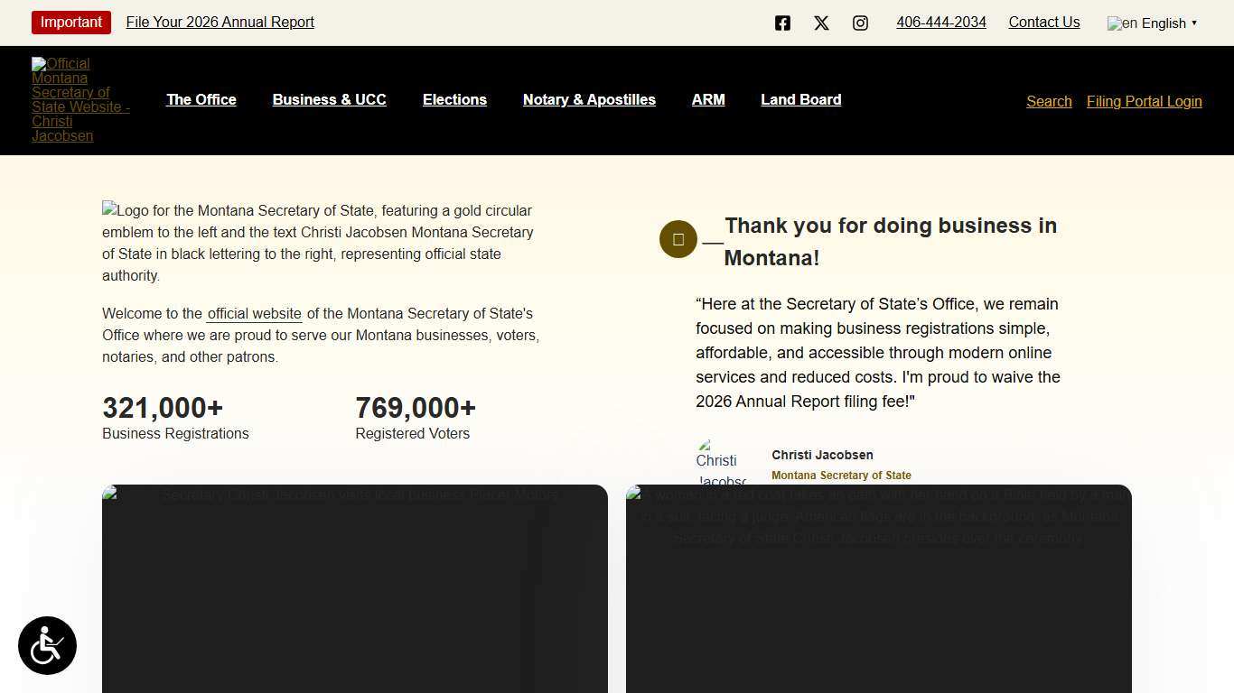Call the 406-444-2034 phone link
The width and height of the screenshot is (1234, 693).
941,22
